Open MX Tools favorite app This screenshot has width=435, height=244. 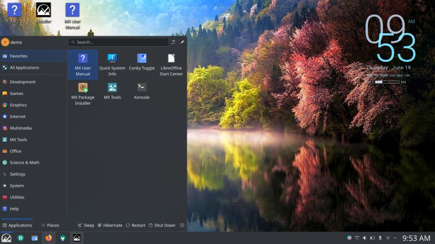point(112,91)
